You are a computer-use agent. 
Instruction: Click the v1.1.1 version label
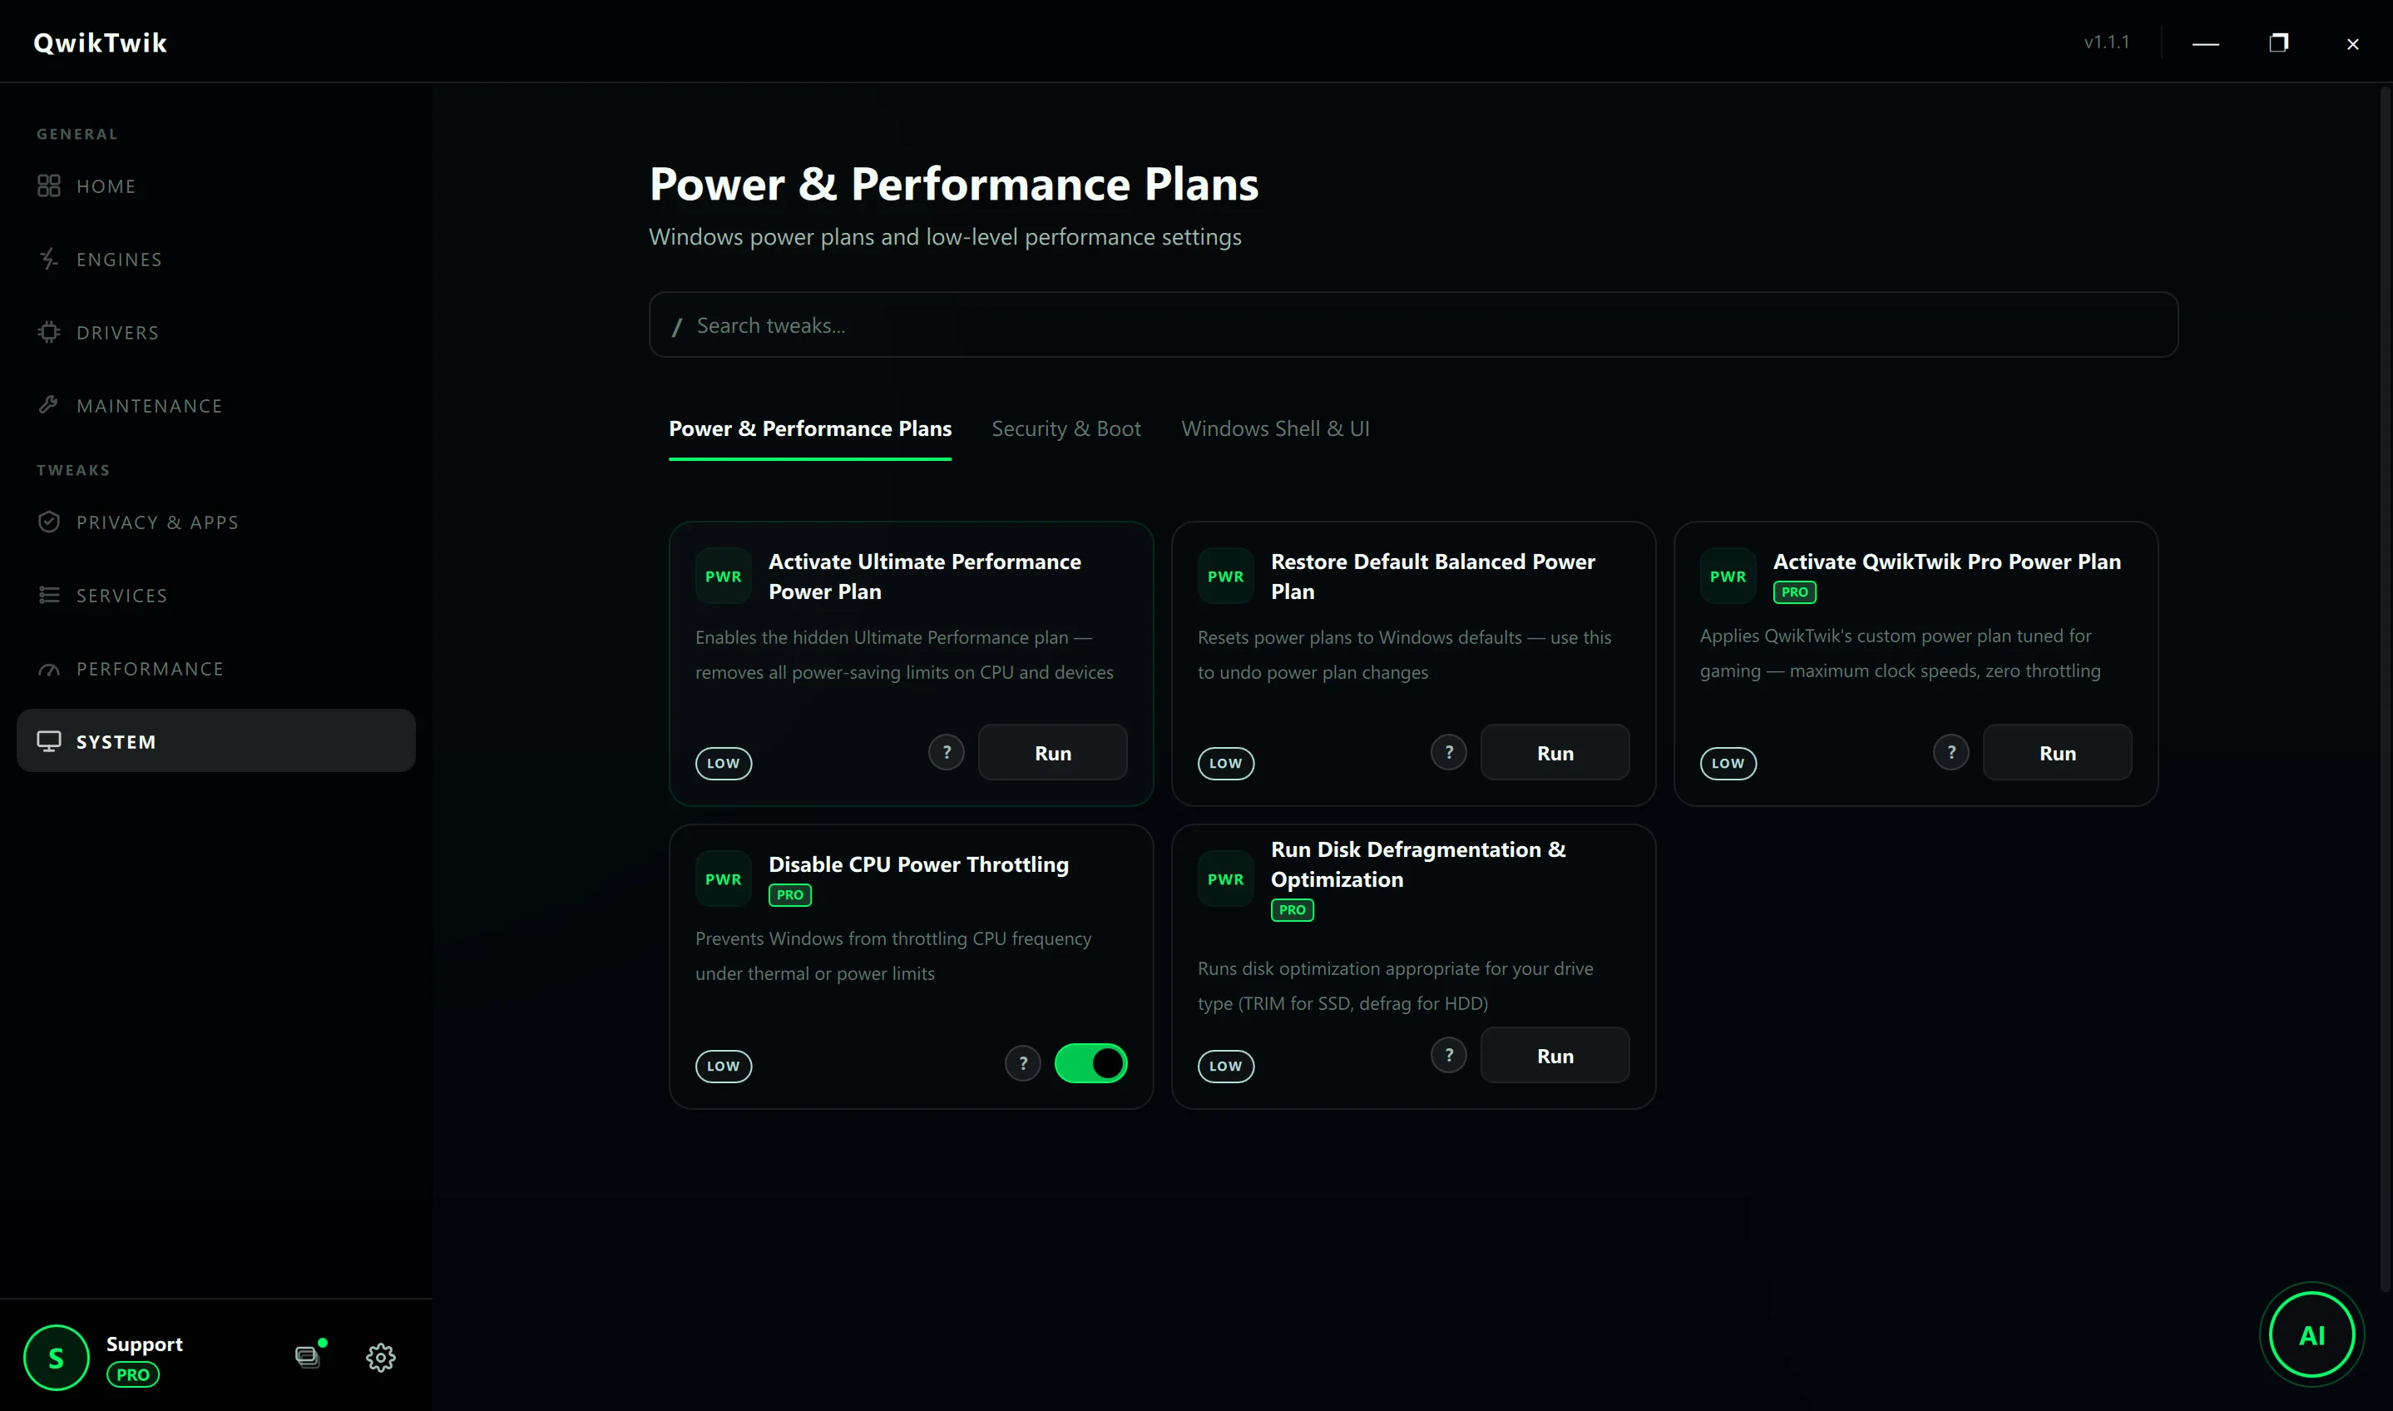(2106, 42)
